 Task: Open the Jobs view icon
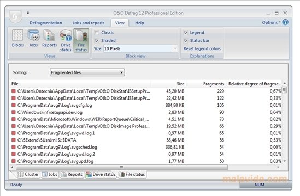33,38
